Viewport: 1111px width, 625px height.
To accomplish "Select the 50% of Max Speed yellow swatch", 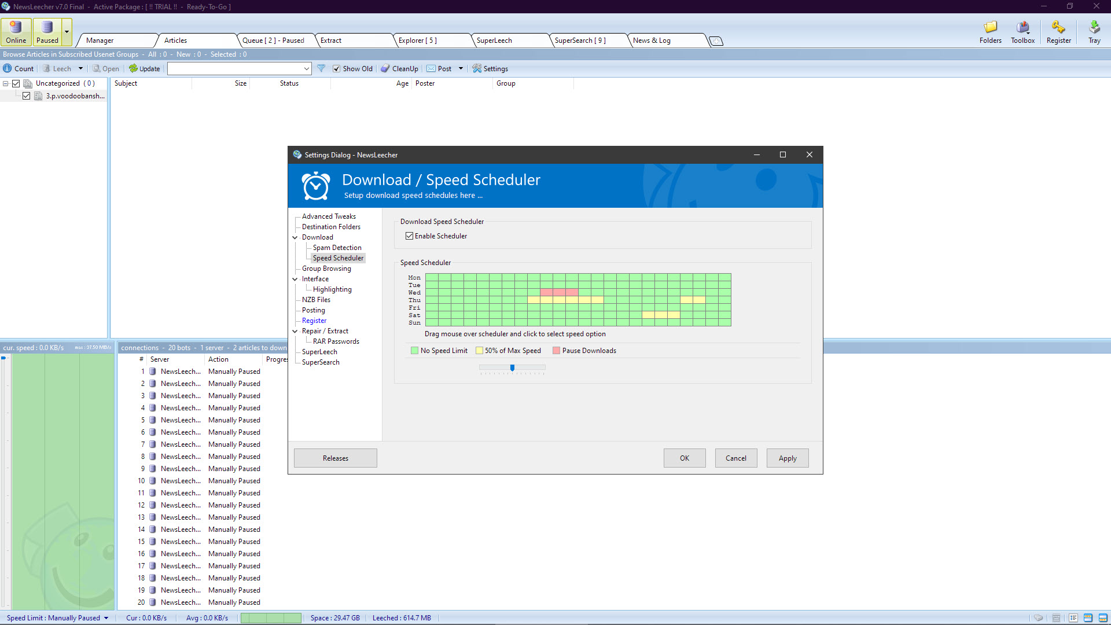I will (479, 351).
